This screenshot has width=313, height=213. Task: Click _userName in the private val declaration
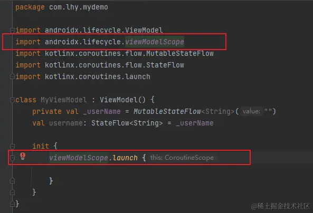(102, 111)
